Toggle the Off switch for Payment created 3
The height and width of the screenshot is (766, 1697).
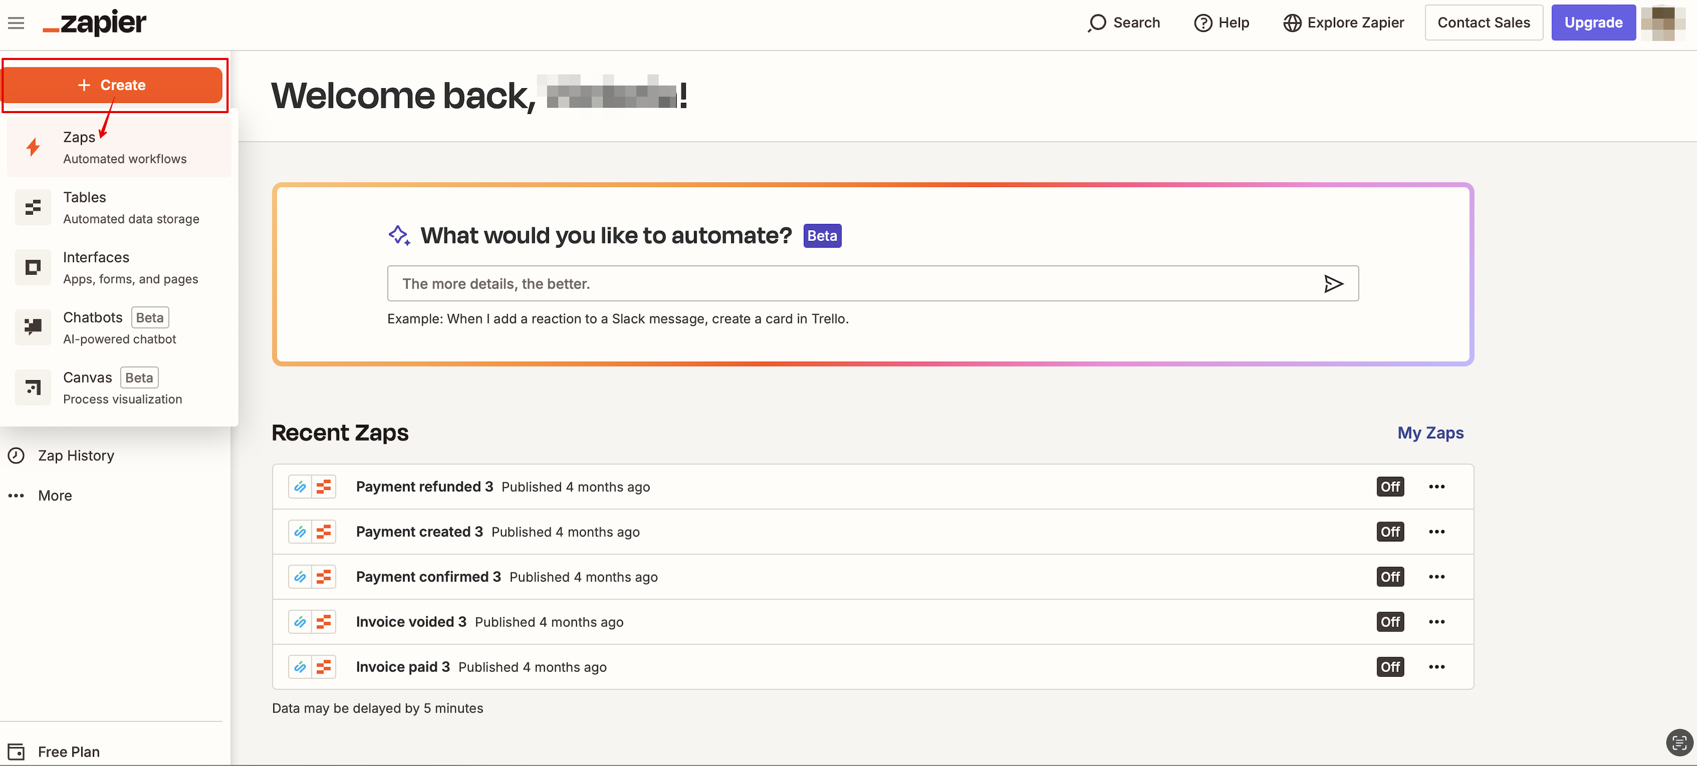[x=1390, y=532]
